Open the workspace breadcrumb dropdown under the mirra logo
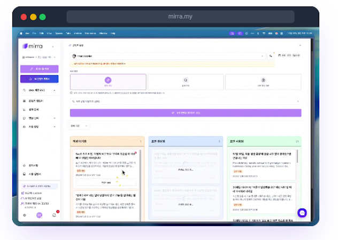Screen dimensions: 338x240 pos(39,57)
